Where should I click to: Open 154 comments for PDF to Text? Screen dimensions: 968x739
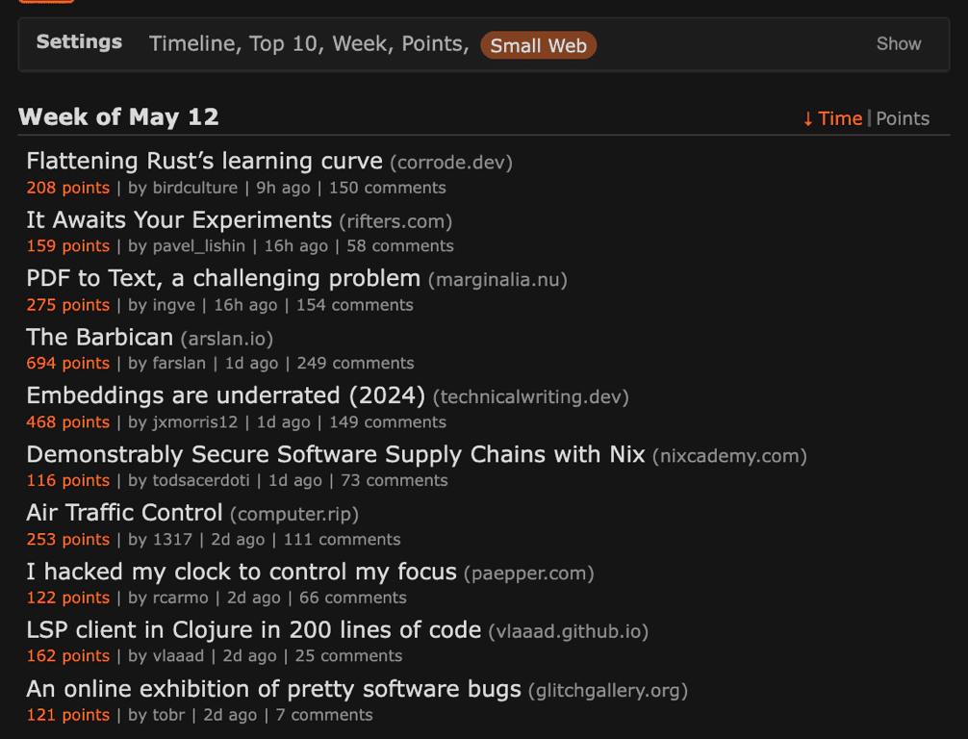(x=354, y=305)
